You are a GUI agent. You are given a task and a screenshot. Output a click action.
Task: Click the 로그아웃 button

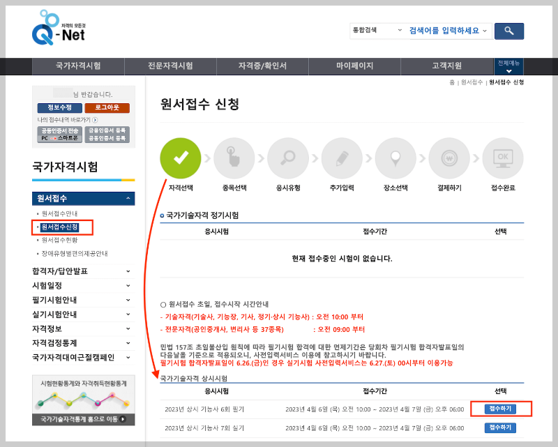pyautogui.click(x=107, y=108)
